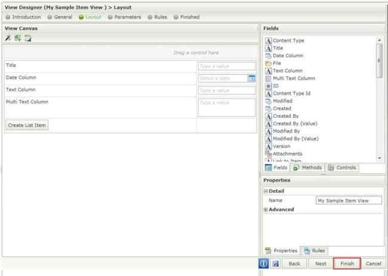
Task: Select the Modified By (Value) field
Action: pyautogui.click(x=292, y=139)
